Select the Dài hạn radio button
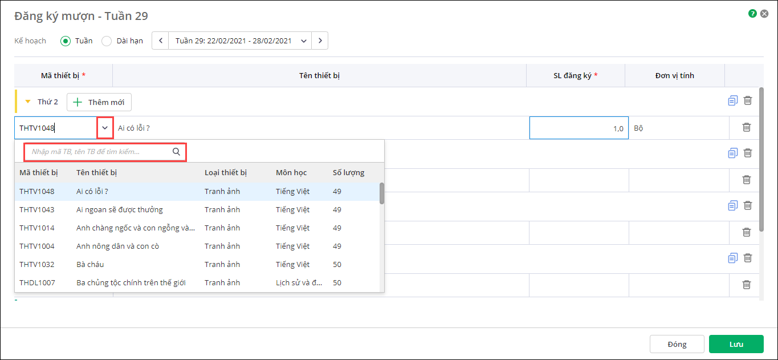778x360 pixels. click(x=107, y=41)
